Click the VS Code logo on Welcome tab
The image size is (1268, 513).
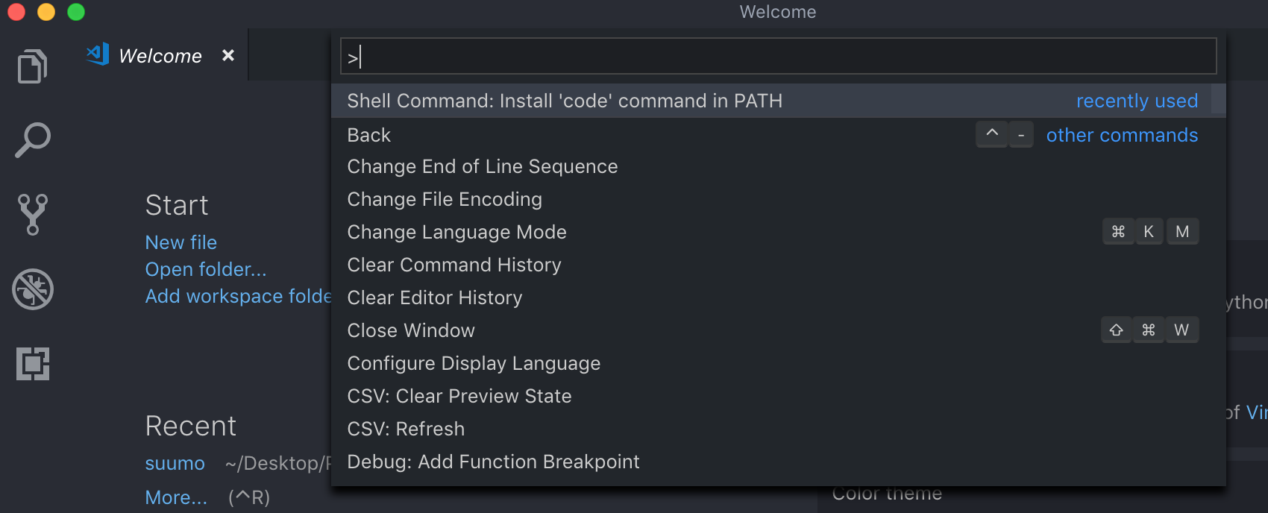pyautogui.click(x=98, y=54)
